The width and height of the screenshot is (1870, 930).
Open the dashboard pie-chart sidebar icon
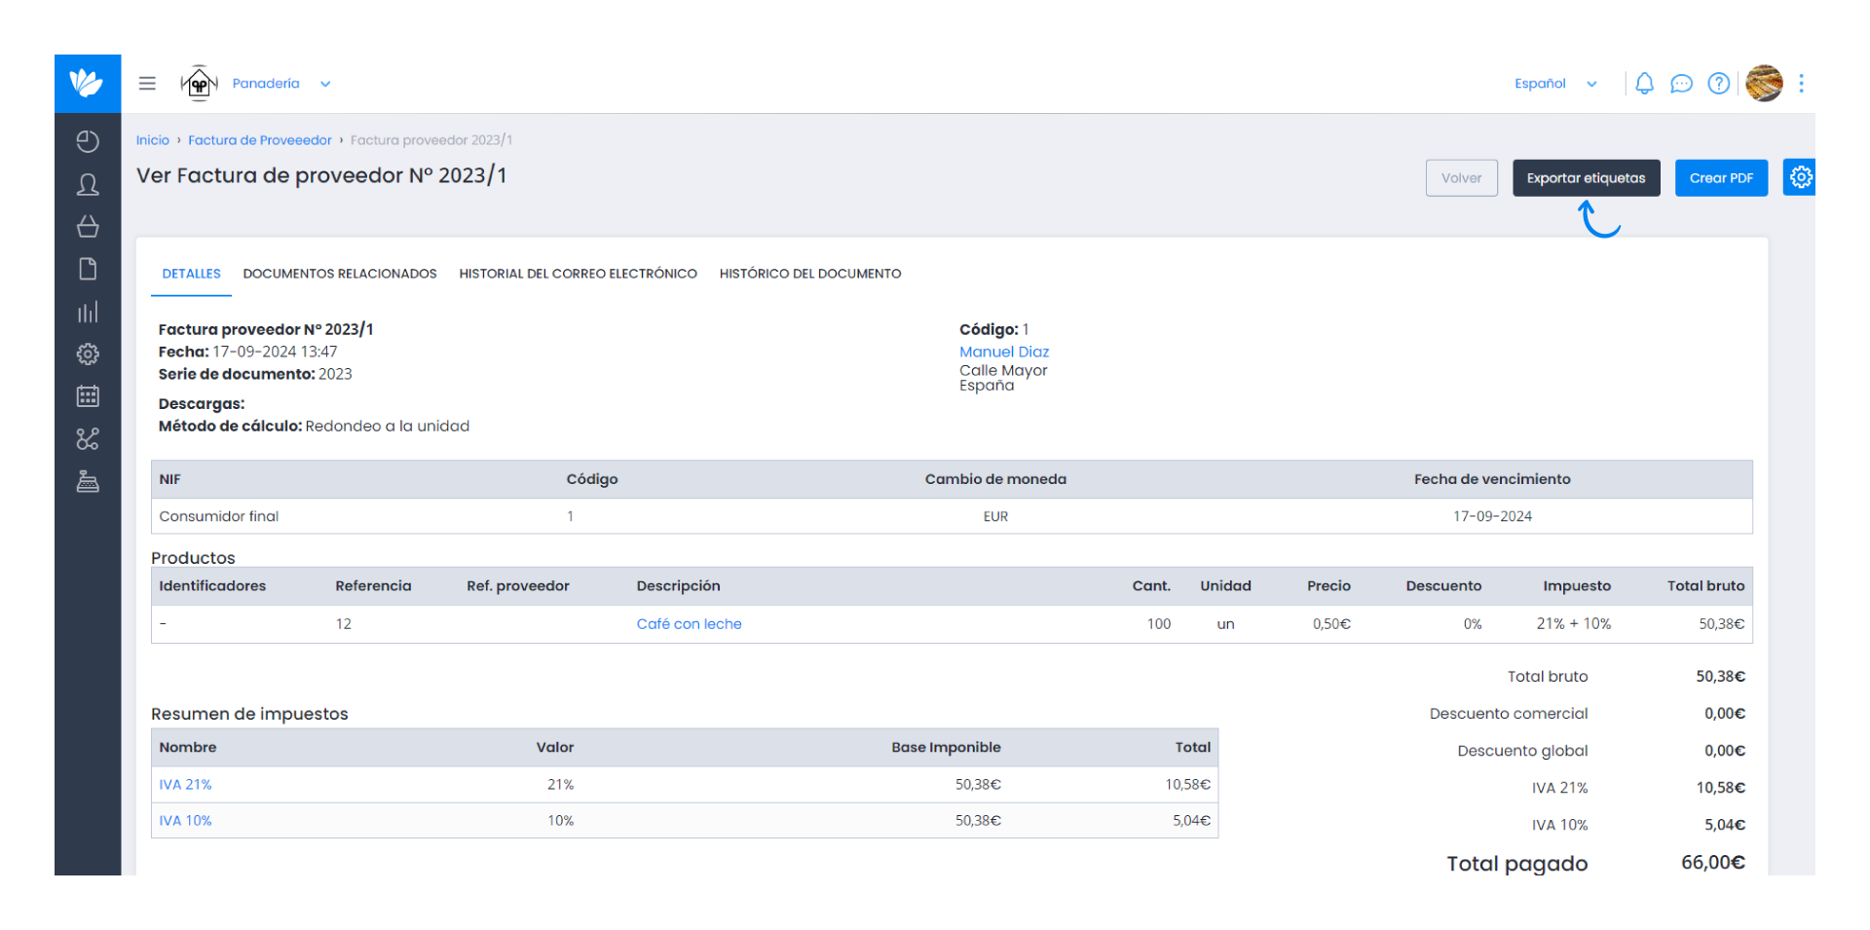(88, 141)
